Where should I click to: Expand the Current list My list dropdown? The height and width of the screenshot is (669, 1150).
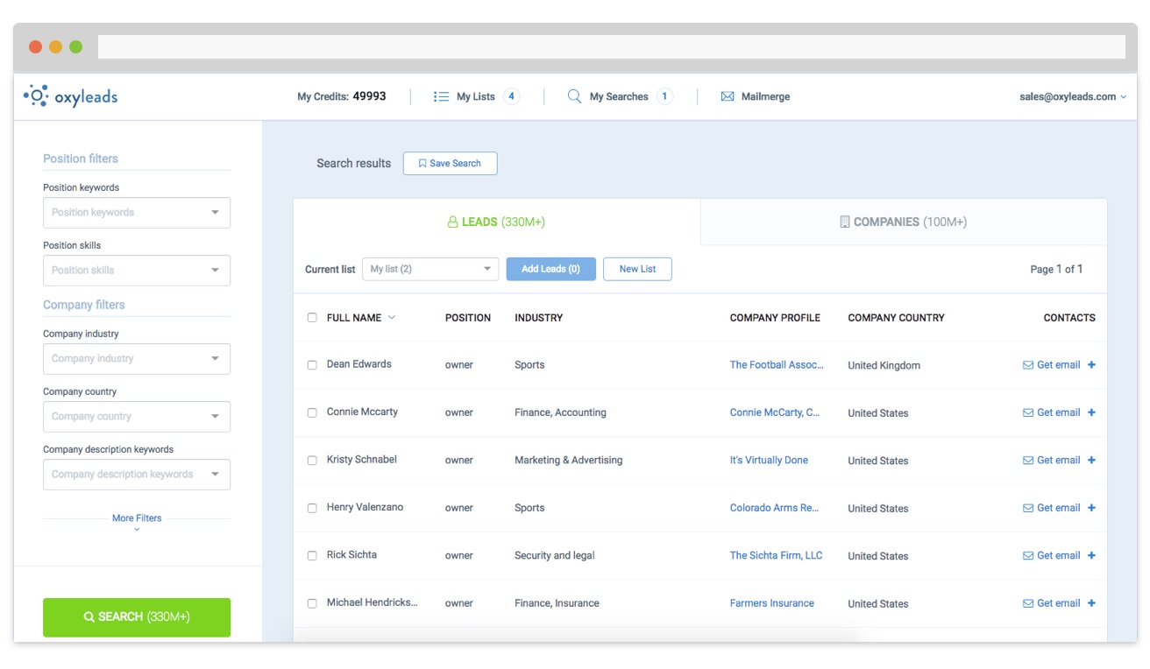[x=429, y=269]
